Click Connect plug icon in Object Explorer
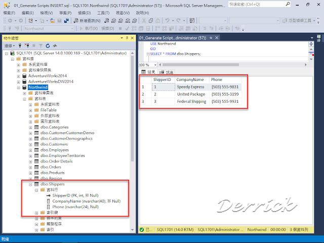Viewport: 324px width, 243px height. (20, 46)
